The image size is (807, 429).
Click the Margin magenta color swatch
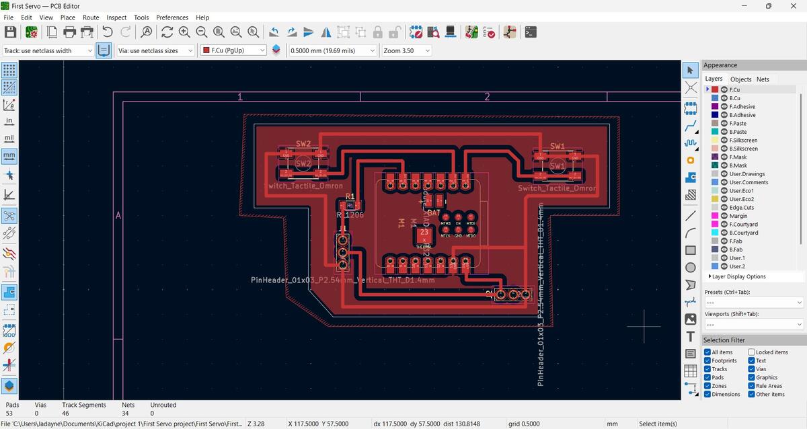point(715,216)
